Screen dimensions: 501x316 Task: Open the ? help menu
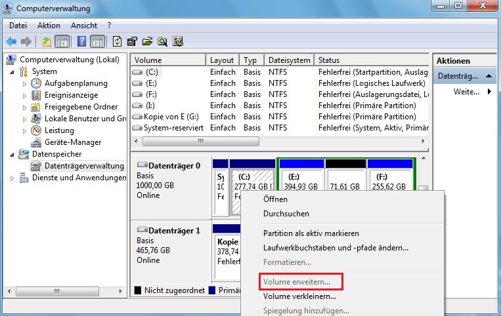click(x=109, y=26)
